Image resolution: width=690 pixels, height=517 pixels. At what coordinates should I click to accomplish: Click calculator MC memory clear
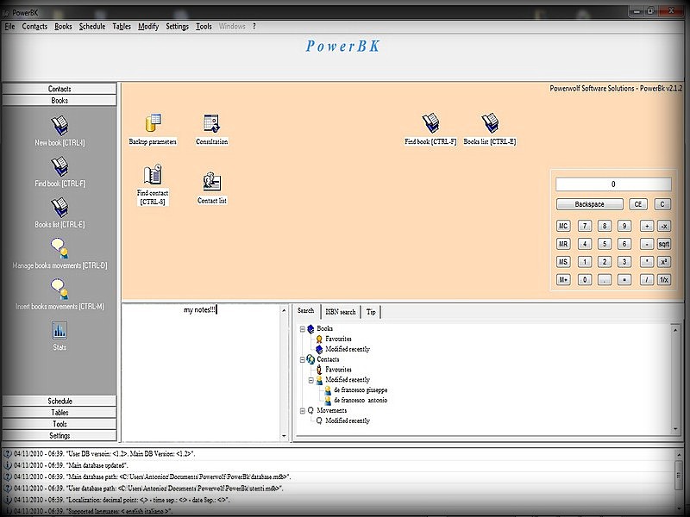pyautogui.click(x=563, y=226)
